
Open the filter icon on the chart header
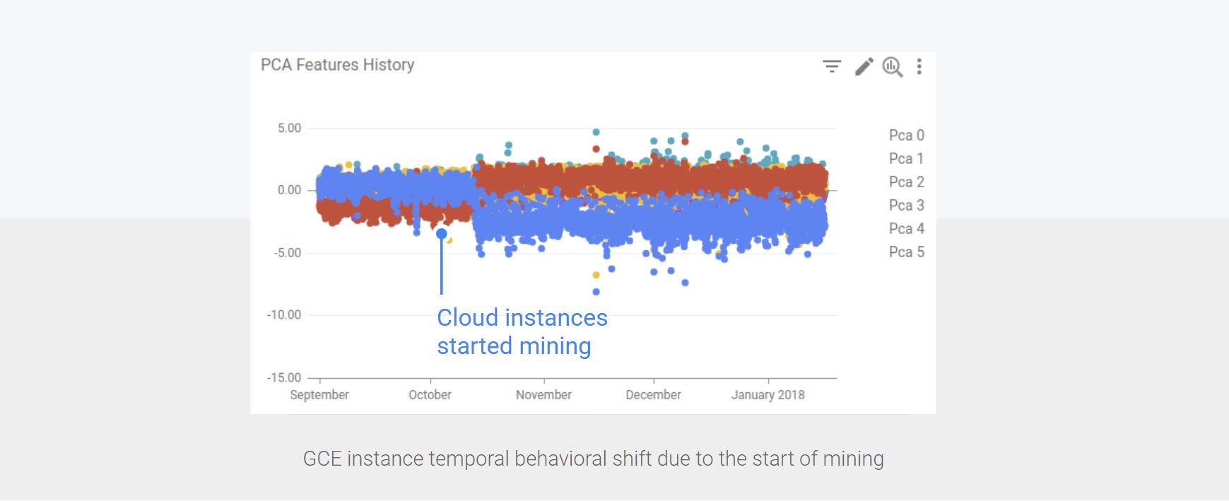[833, 66]
